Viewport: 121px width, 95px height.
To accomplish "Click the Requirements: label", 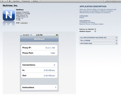I will [x=85, y=21].
